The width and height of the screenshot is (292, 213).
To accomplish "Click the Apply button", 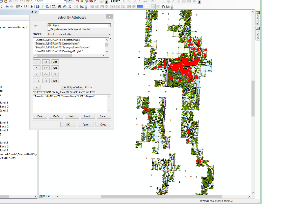I will click(86, 125).
